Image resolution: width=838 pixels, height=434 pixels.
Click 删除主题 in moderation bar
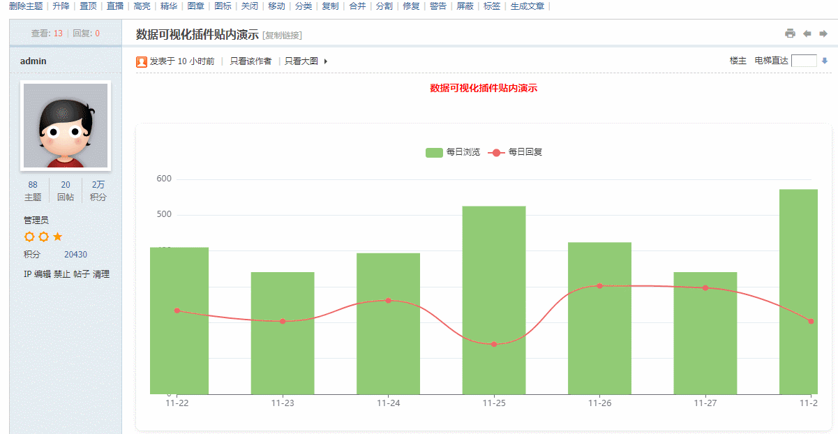click(26, 6)
